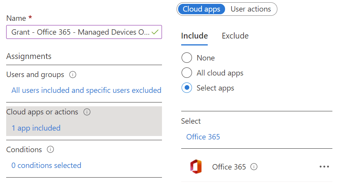Select the Select heading above Office 365
The image size is (342, 188).
(x=191, y=121)
